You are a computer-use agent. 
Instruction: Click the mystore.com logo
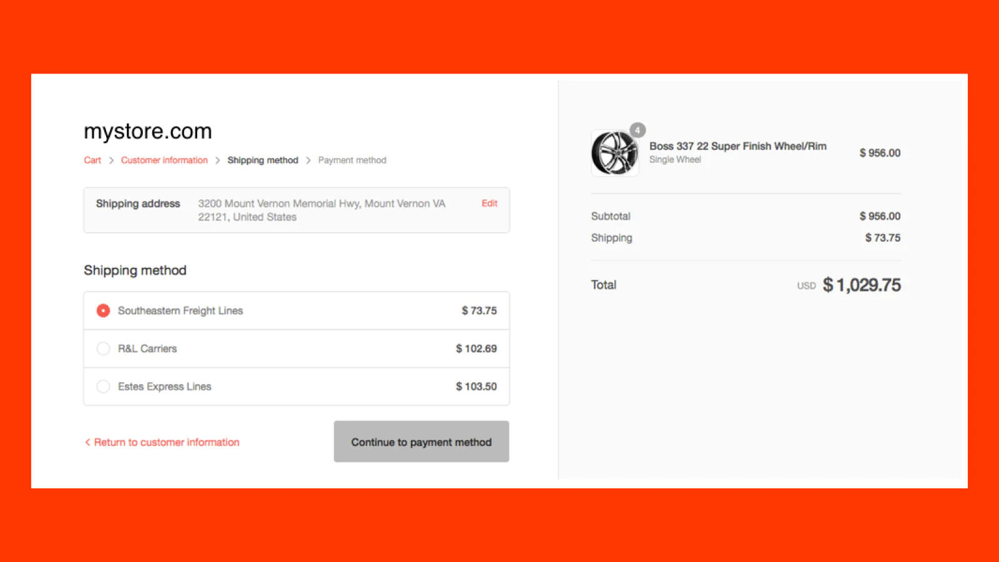tap(147, 131)
